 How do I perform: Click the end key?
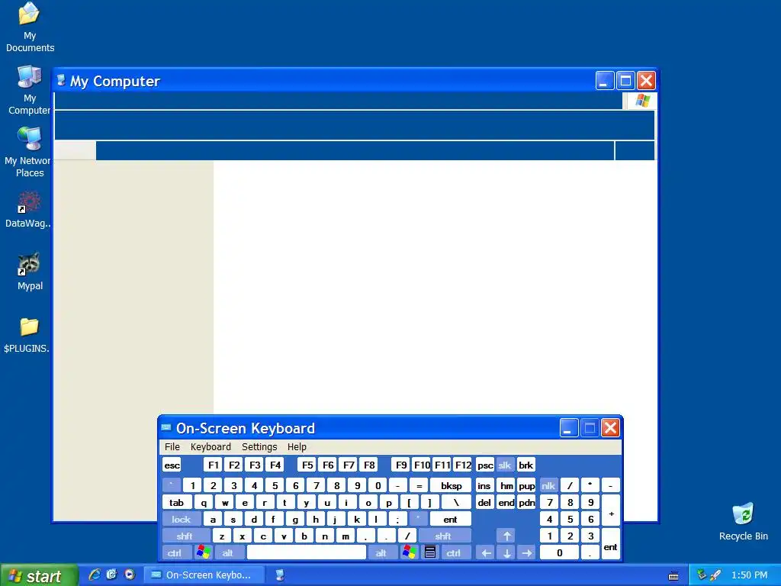(x=506, y=502)
